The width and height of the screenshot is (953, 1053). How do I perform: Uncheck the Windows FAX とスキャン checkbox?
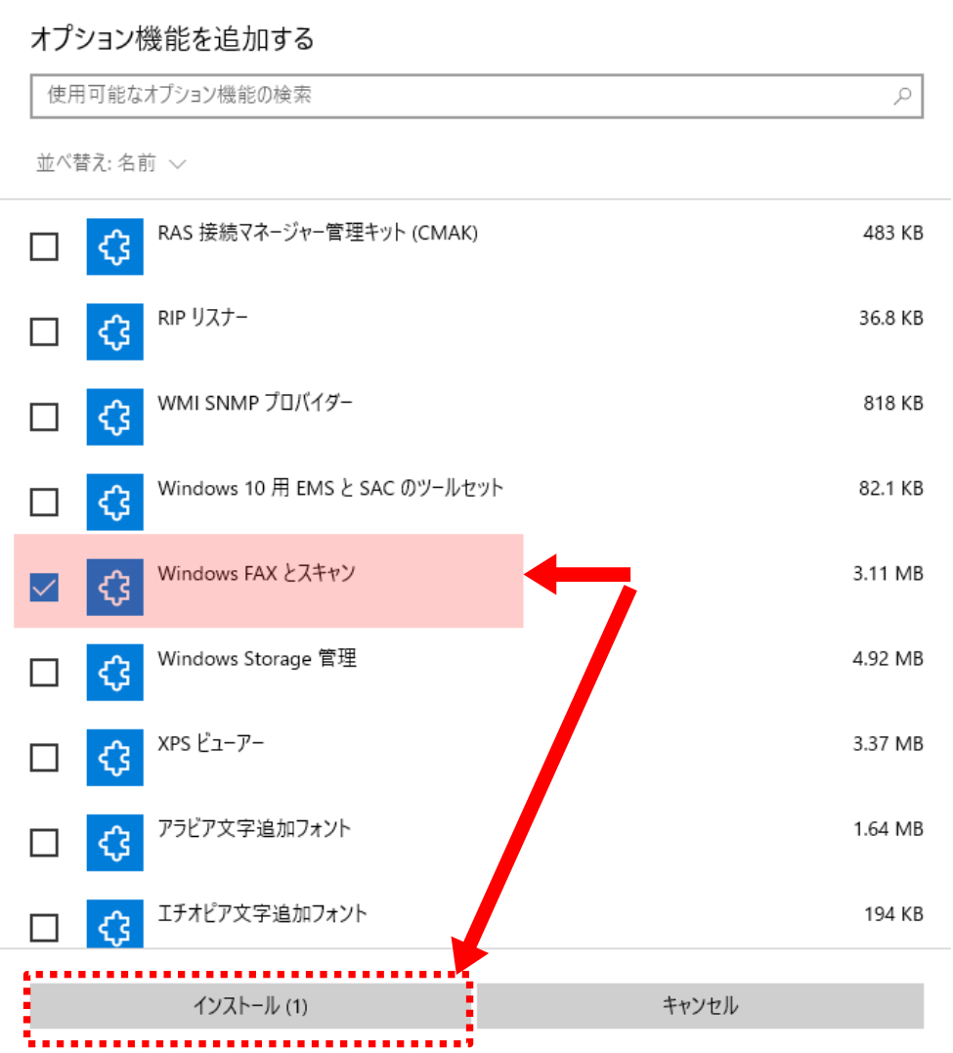(44, 587)
